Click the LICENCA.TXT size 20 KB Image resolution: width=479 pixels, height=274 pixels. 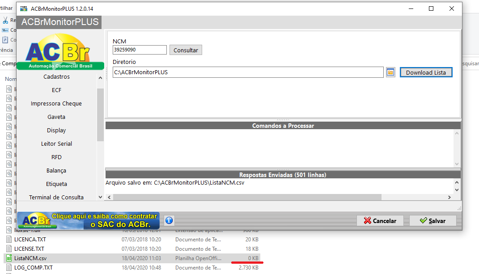252,239
